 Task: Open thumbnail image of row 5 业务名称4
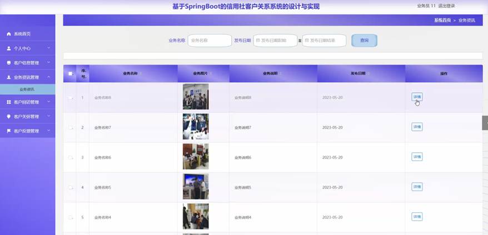(196, 216)
